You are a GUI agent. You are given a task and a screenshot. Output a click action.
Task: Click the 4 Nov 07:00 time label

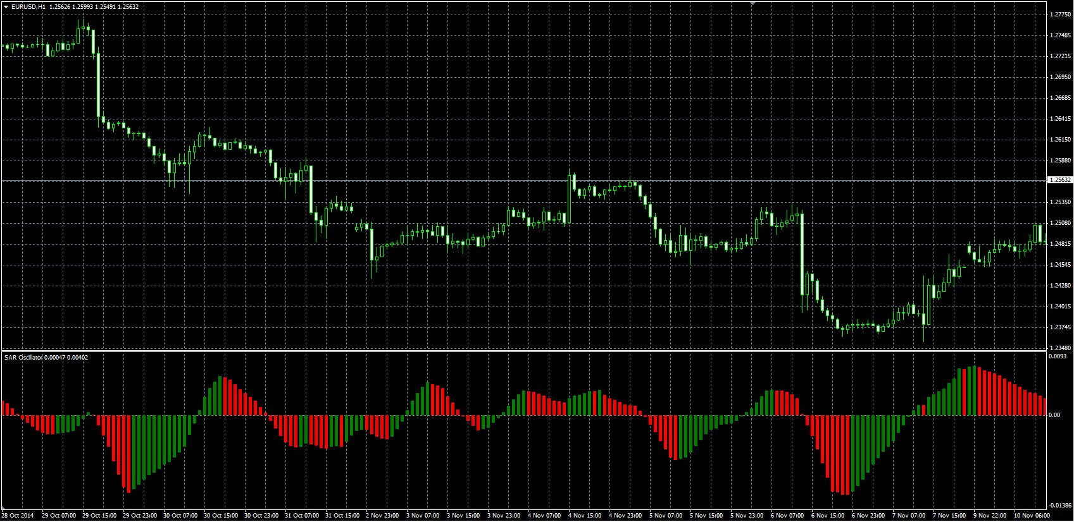click(544, 516)
